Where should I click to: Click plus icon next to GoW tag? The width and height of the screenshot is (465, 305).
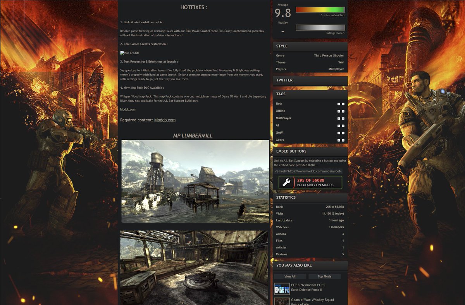pos(338,133)
